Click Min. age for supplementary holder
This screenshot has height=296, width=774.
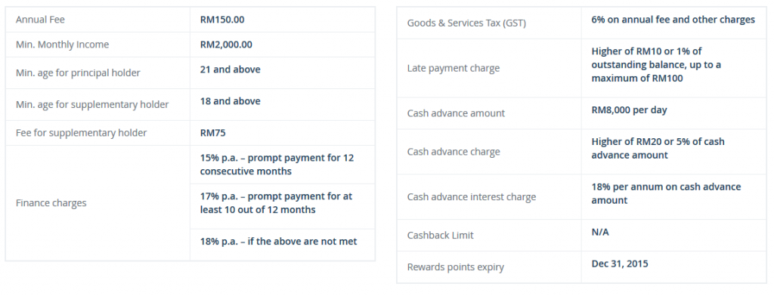tap(92, 105)
